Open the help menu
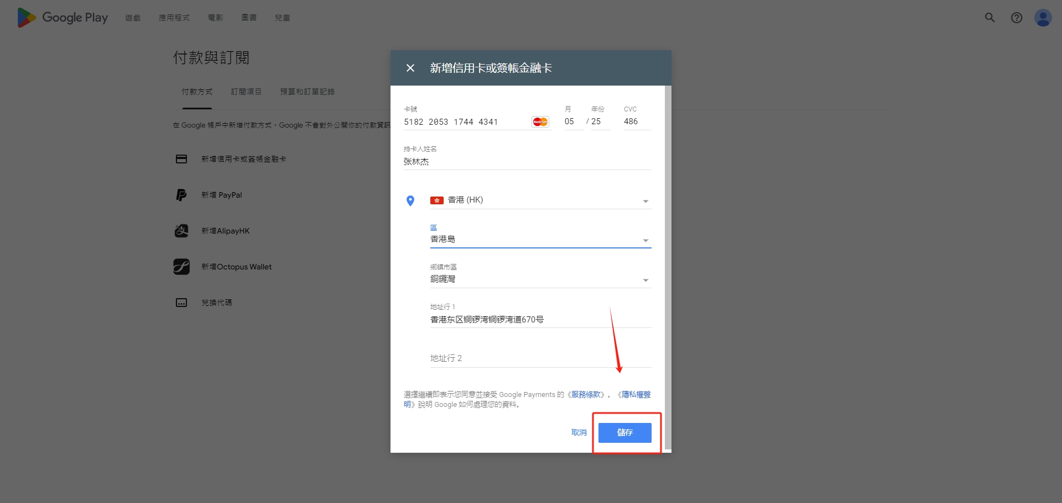1062x503 pixels. click(1017, 17)
